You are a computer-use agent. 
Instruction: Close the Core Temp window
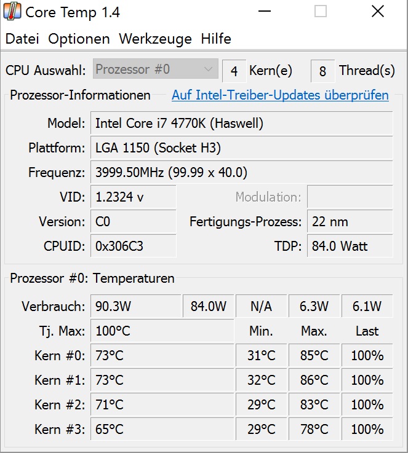pyautogui.click(x=378, y=12)
